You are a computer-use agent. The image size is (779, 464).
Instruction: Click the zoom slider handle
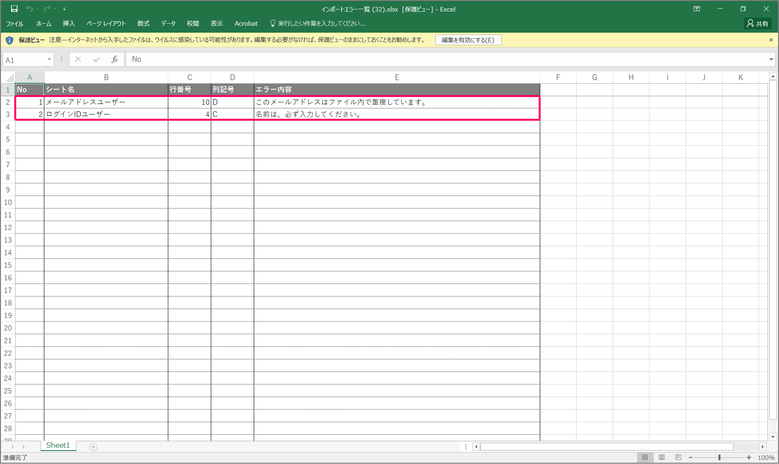[719, 458]
